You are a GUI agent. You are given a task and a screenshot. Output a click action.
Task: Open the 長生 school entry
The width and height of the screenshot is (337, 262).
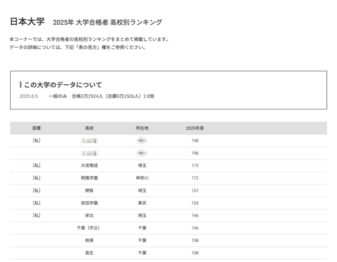coord(89,252)
